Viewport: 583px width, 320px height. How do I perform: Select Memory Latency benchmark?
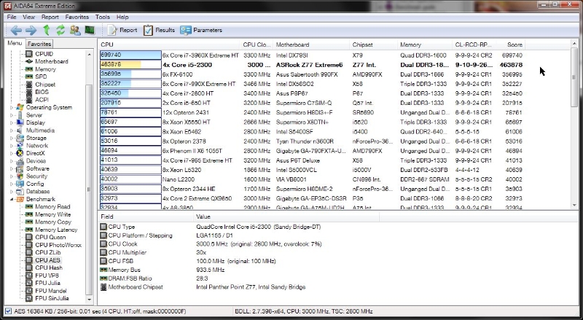click(56, 230)
